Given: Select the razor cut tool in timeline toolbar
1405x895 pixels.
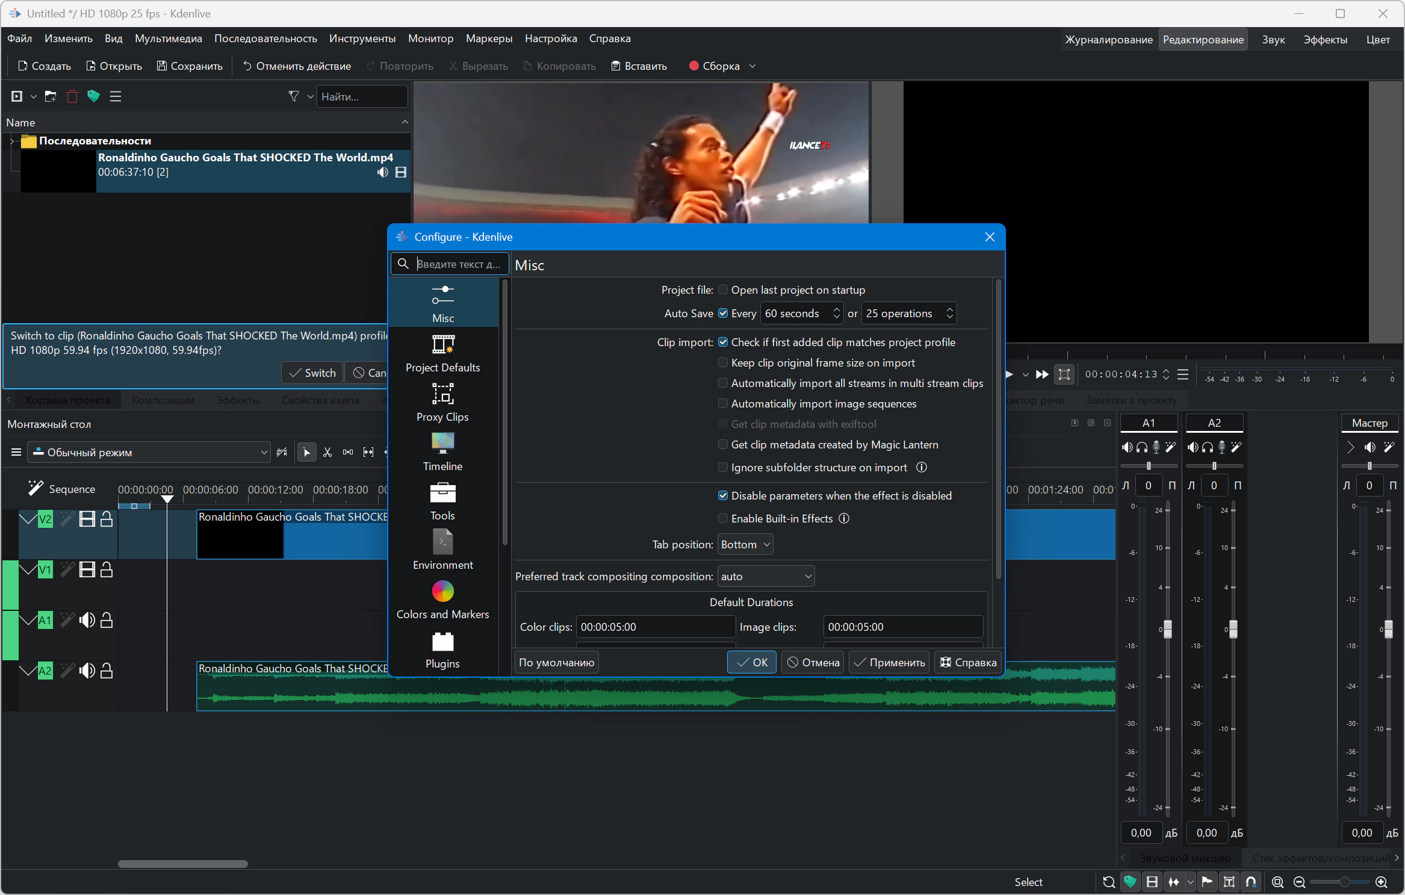Looking at the screenshot, I should coord(327,452).
